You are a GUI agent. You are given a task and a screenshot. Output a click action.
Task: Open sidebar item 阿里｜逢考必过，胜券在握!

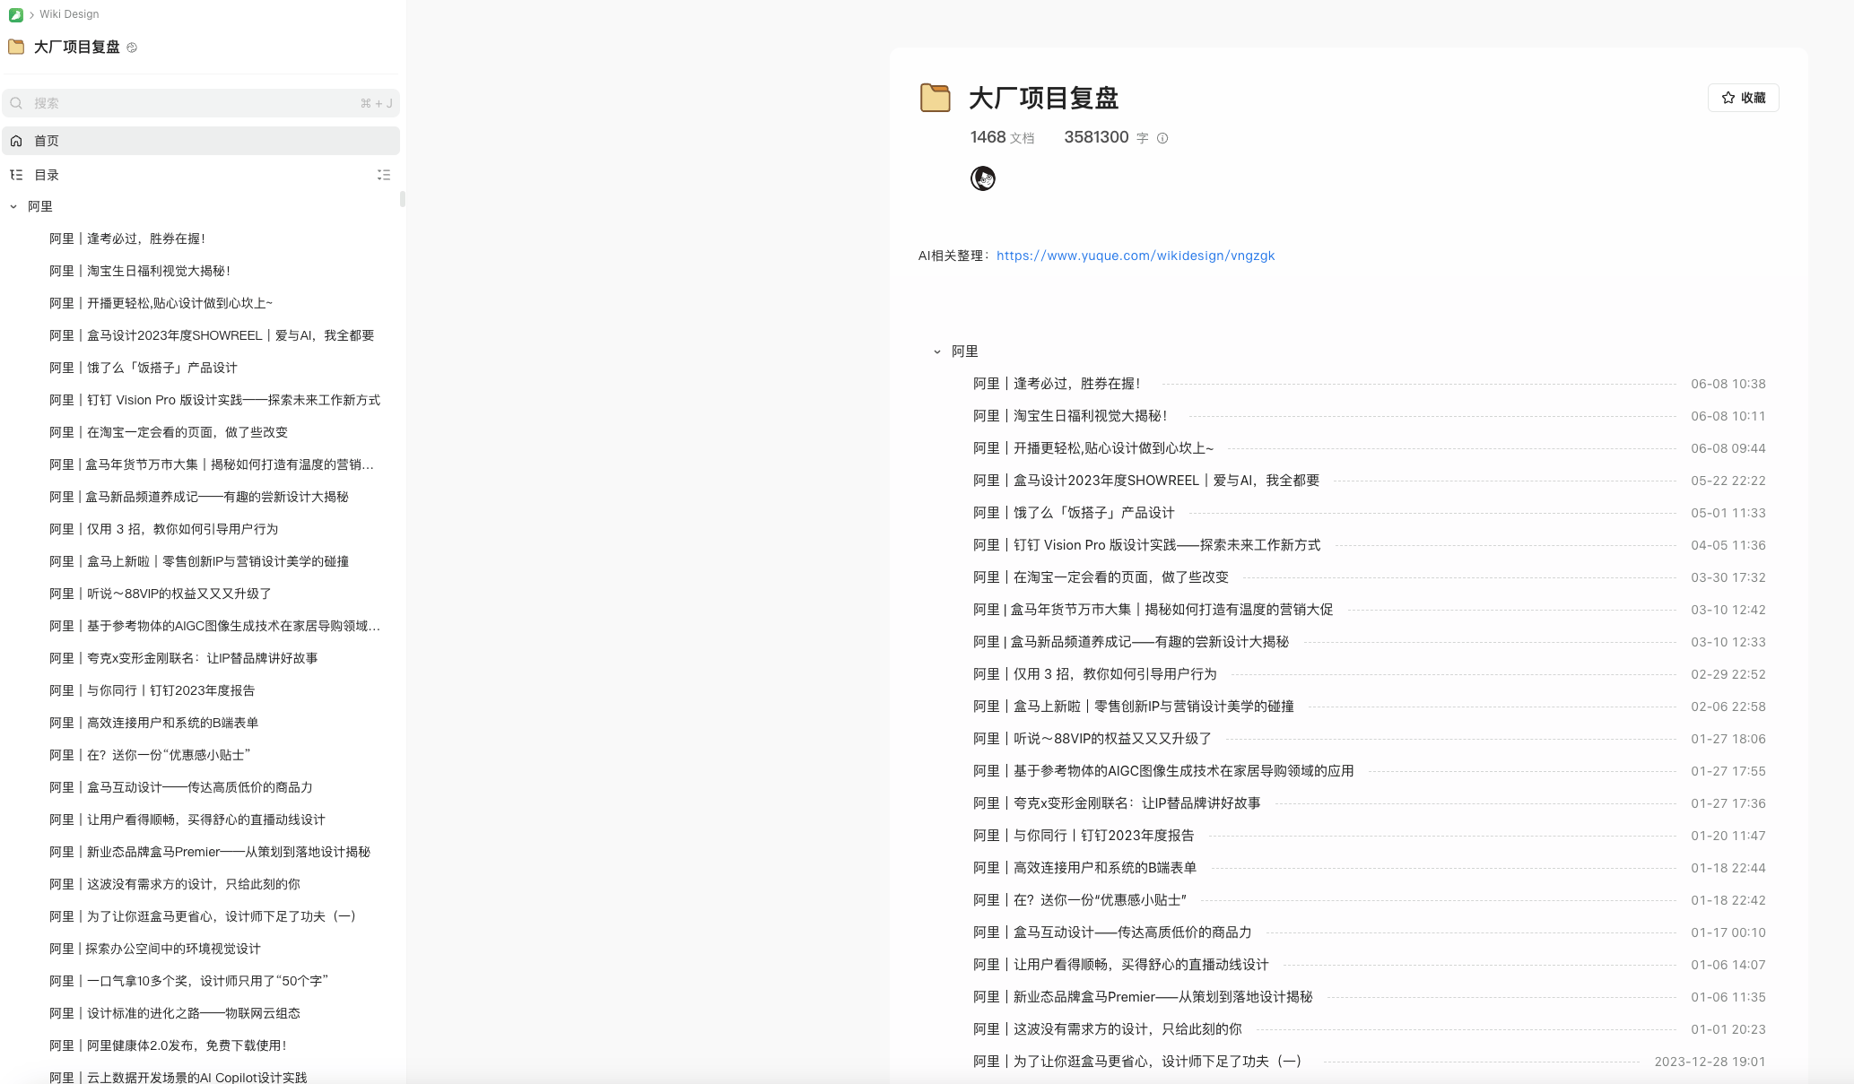(x=126, y=238)
